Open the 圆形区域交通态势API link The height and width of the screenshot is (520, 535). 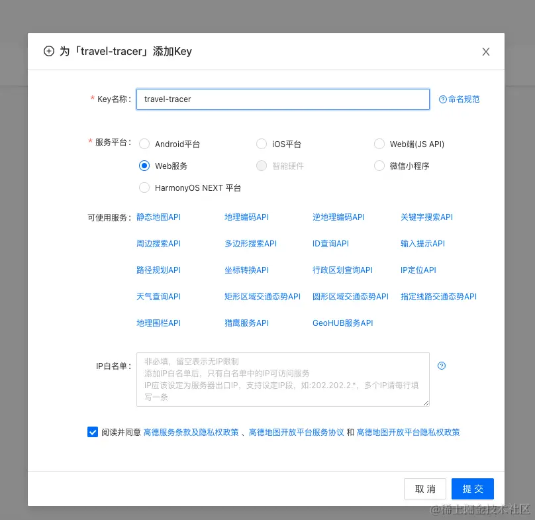(350, 296)
